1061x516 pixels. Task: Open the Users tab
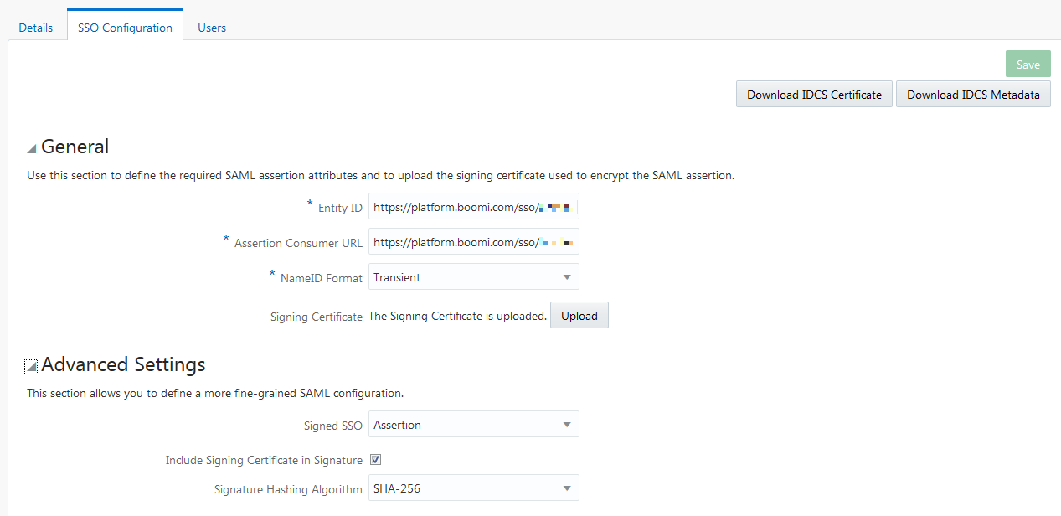click(211, 28)
